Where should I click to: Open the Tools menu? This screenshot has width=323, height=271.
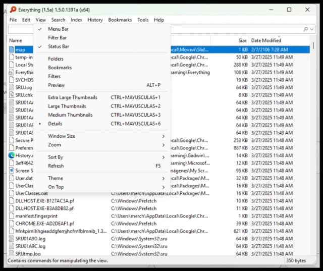(143, 20)
